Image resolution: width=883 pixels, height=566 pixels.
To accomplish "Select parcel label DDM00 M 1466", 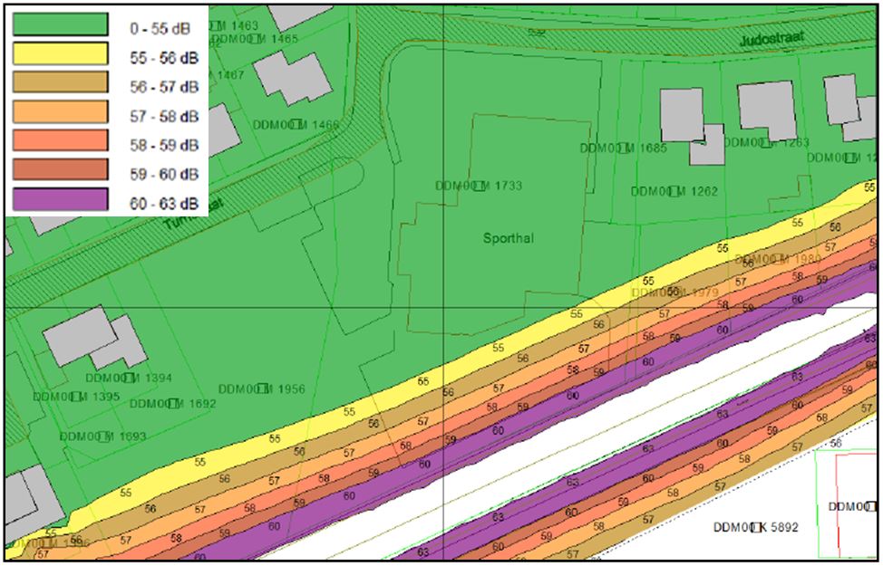I will click(x=296, y=125).
